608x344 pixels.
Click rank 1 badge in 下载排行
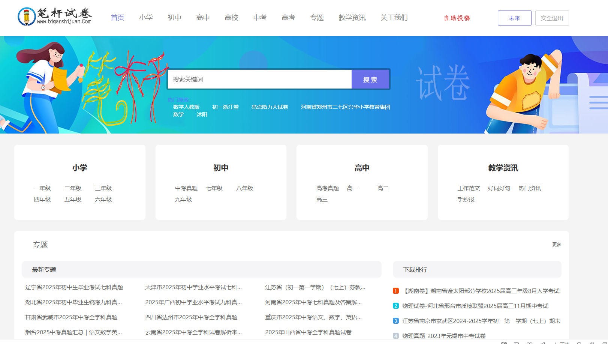[x=396, y=291]
